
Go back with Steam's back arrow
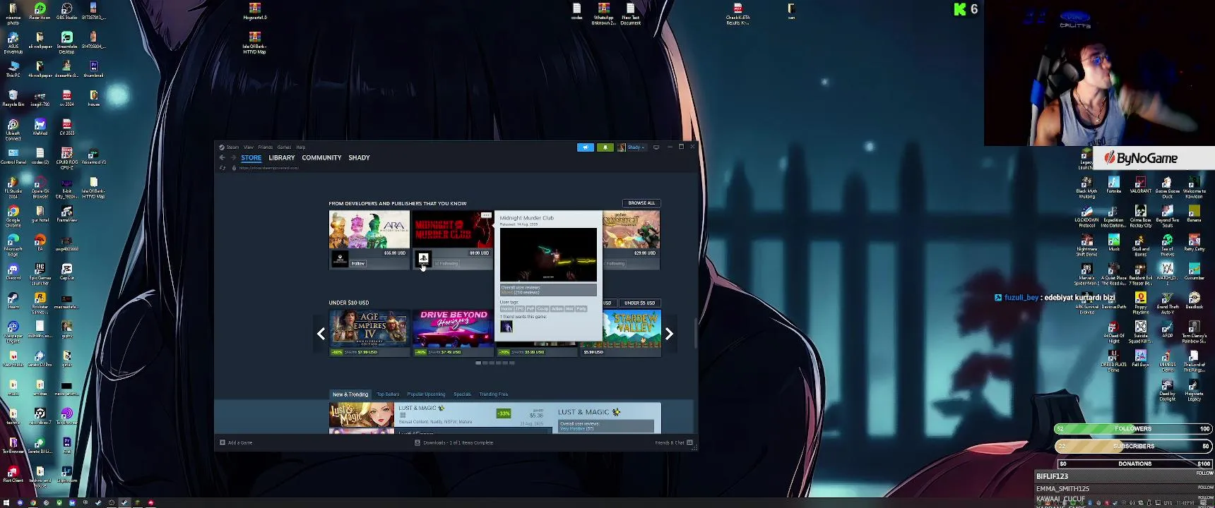pos(223,157)
